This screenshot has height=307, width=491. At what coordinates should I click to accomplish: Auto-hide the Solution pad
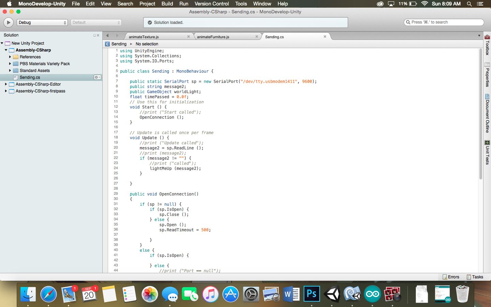tap(94, 35)
